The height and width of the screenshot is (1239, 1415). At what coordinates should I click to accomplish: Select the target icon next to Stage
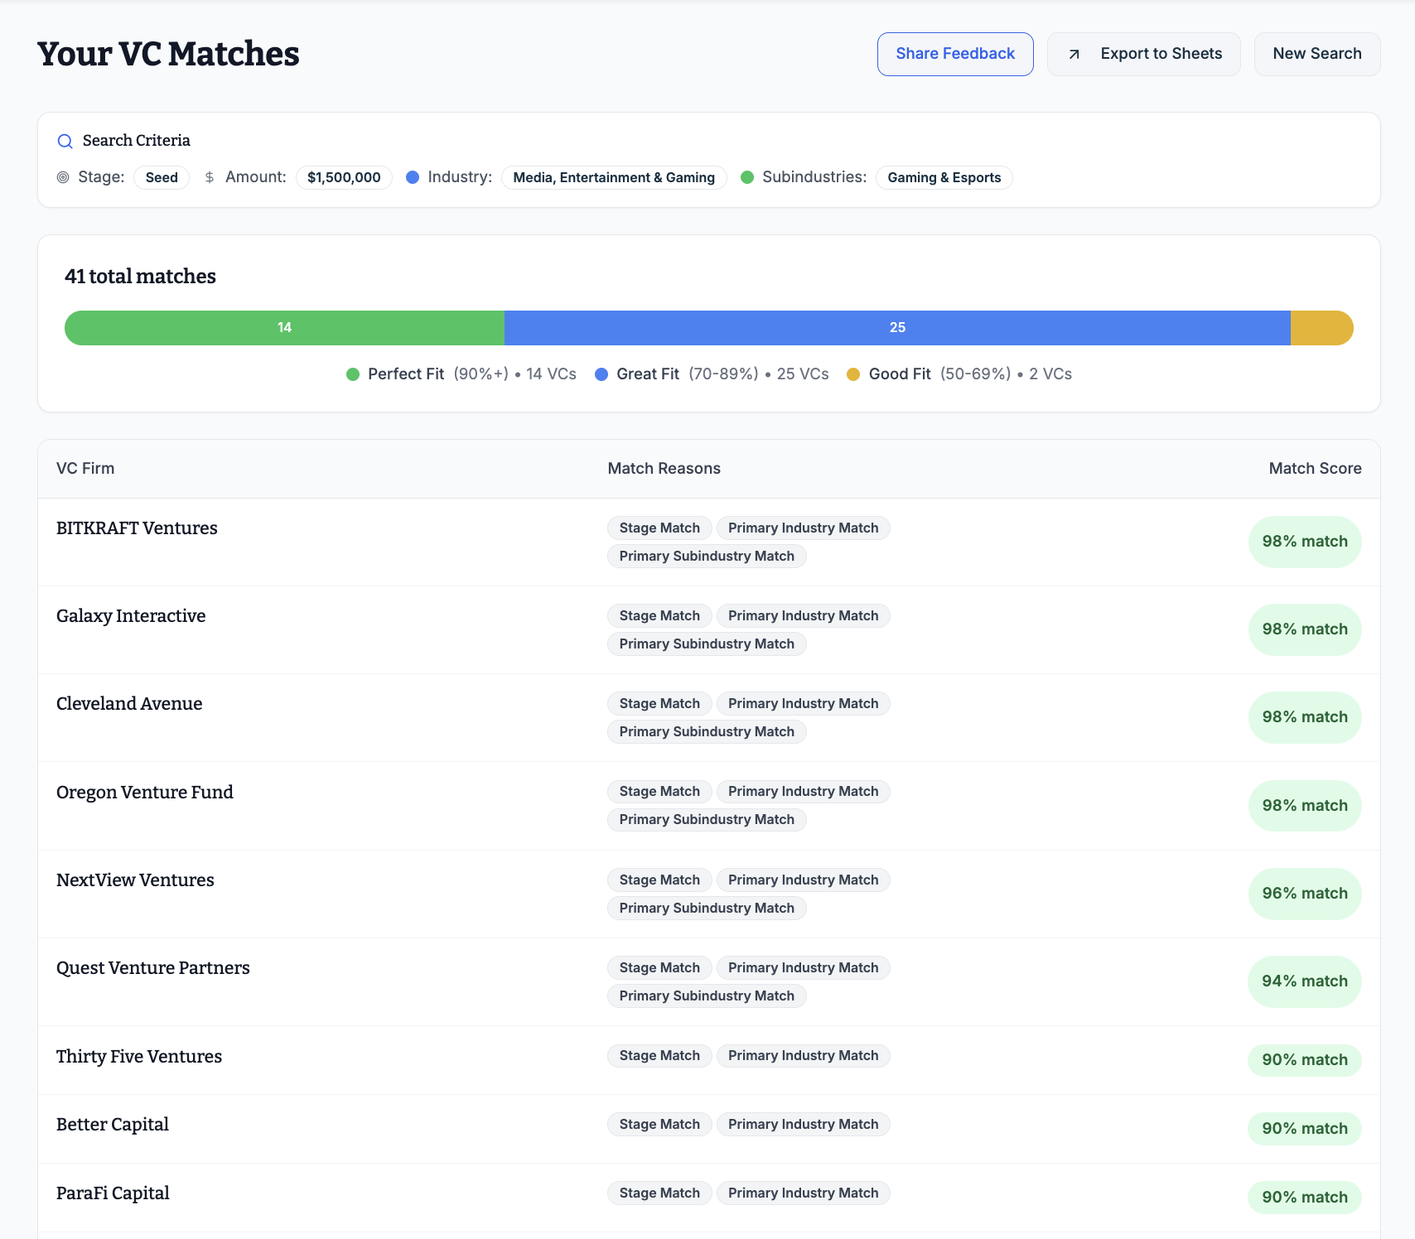[x=63, y=177]
